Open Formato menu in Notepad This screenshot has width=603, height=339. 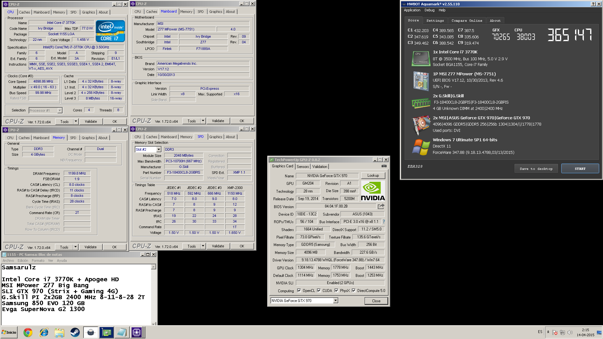click(x=38, y=261)
